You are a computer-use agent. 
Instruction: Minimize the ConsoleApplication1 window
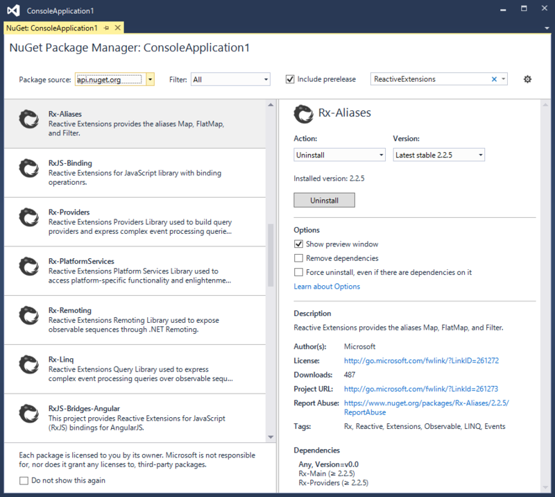coord(503,9)
